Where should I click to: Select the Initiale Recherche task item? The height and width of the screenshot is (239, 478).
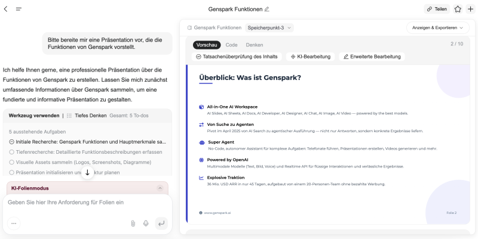[x=87, y=142]
